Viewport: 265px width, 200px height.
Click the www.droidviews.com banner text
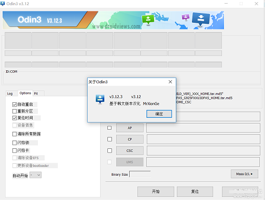click(x=116, y=26)
